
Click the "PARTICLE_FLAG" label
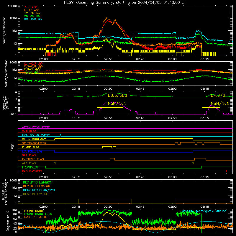(x=33, y=159)
